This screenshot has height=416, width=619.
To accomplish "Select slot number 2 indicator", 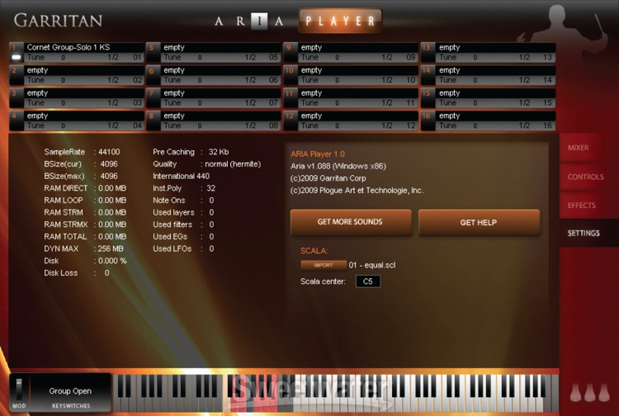I will click(x=17, y=75).
